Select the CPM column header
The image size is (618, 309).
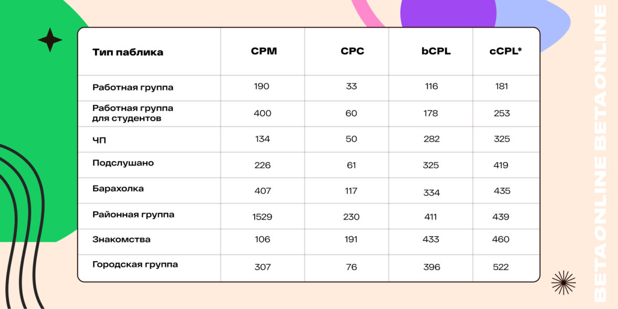264,51
